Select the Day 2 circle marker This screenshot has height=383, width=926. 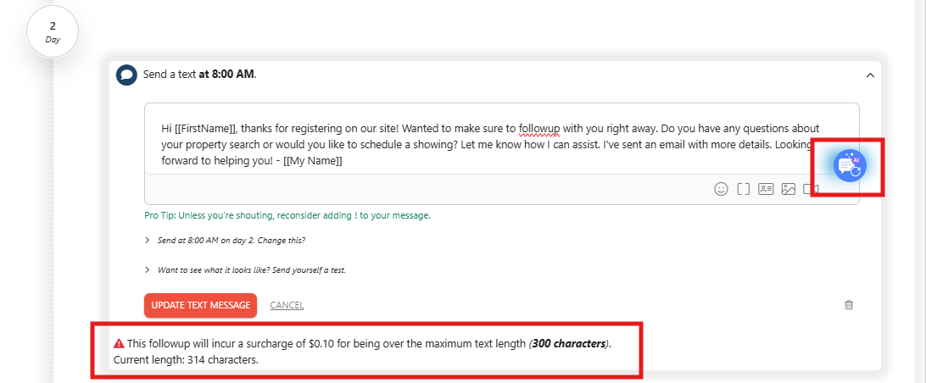click(53, 32)
